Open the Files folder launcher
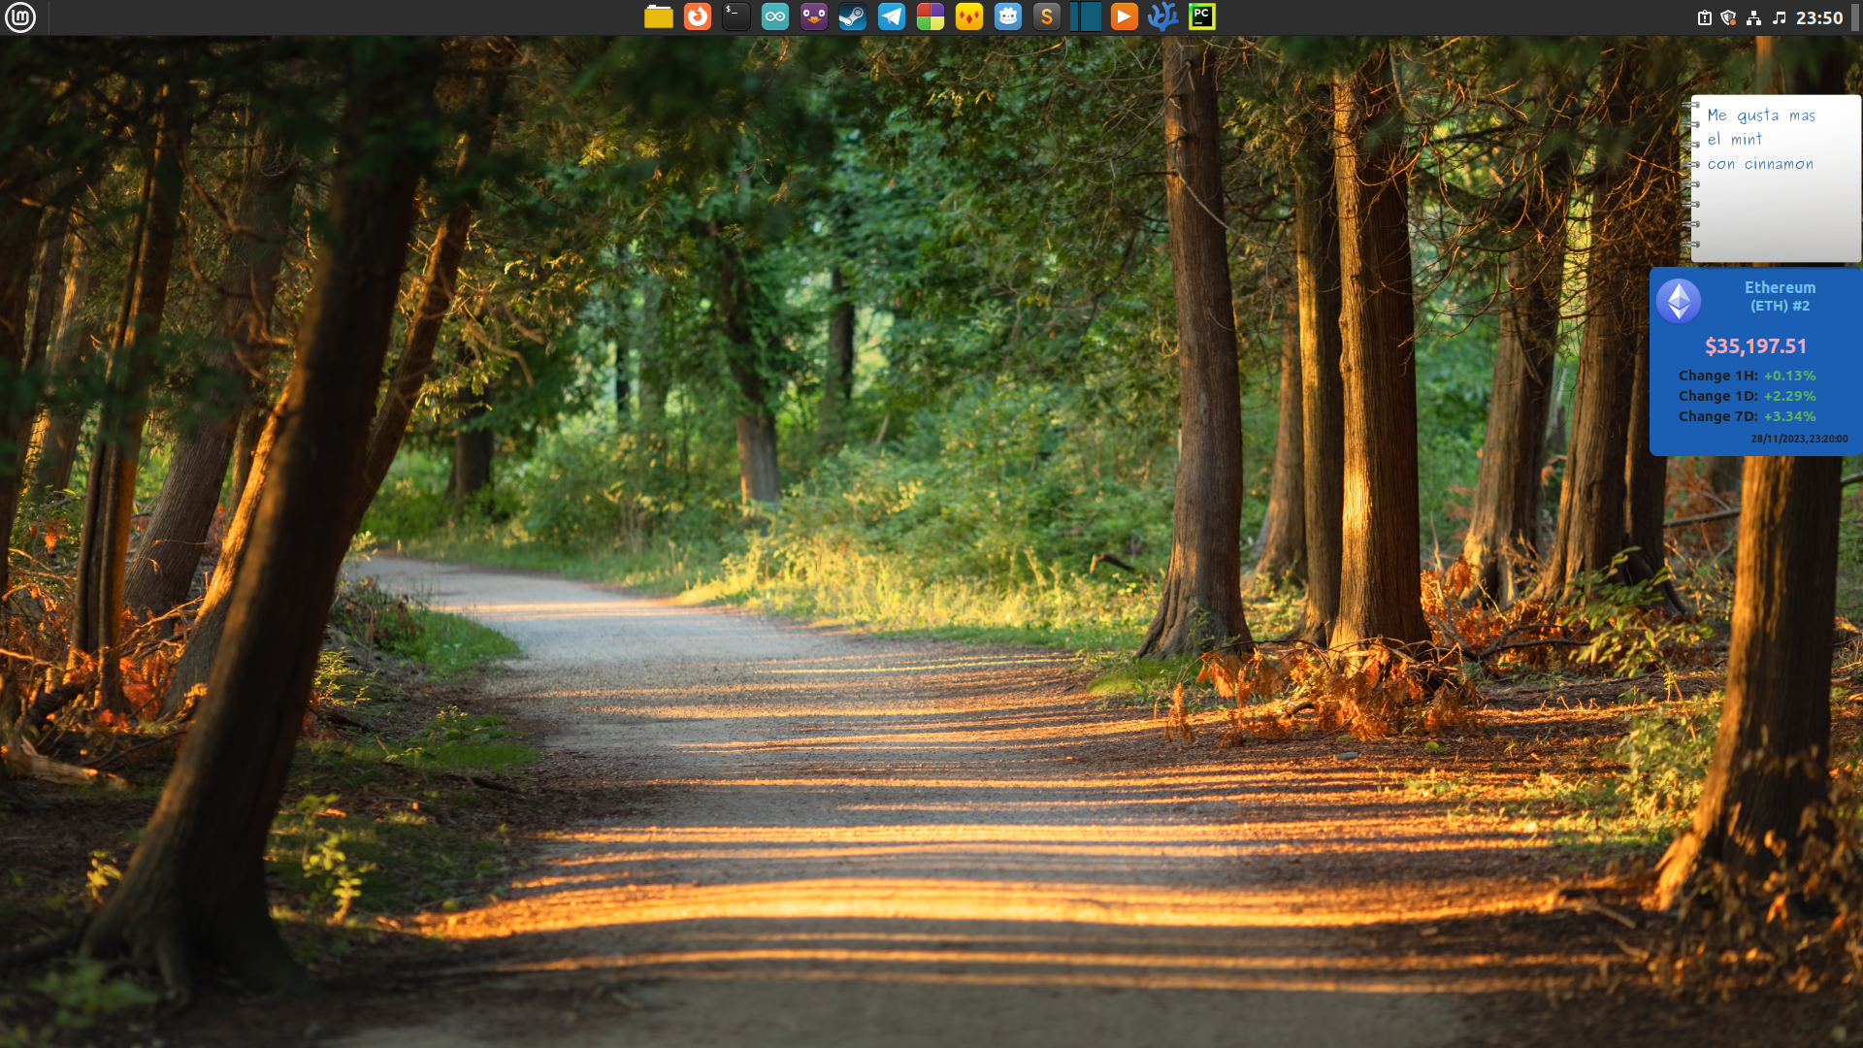Image resolution: width=1863 pixels, height=1048 pixels. click(x=658, y=17)
